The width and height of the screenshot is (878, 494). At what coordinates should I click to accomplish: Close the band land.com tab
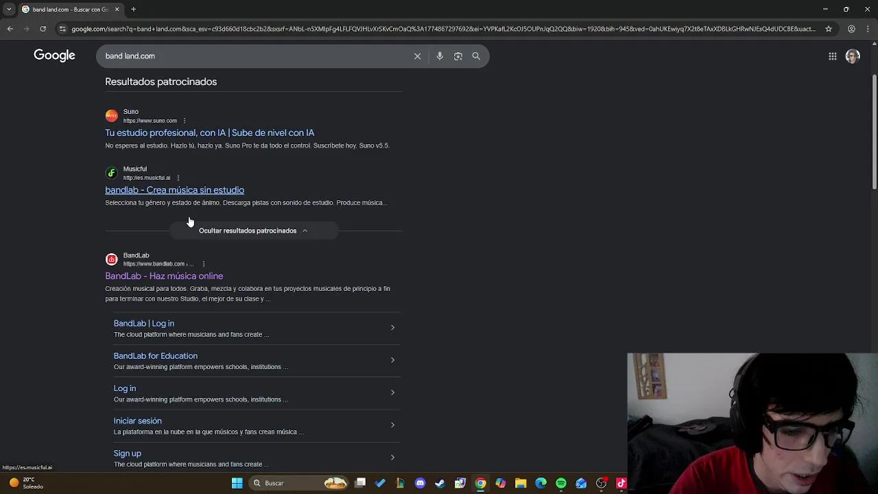point(117,9)
